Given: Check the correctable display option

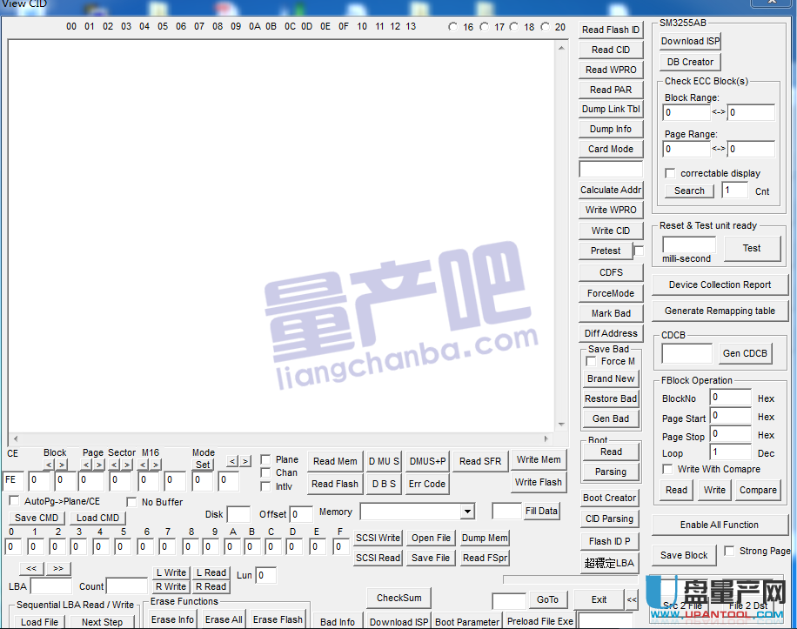Looking at the screenshot, I should 670,173.
